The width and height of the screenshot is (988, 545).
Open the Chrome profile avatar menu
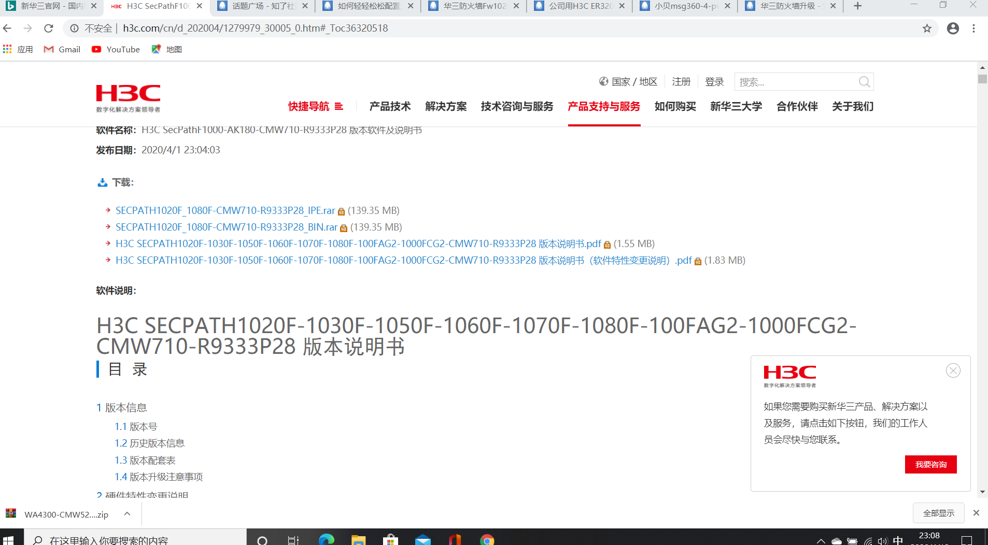click(953, 28)
